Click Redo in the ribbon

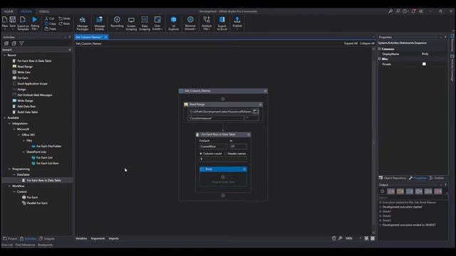coord(64,23)
